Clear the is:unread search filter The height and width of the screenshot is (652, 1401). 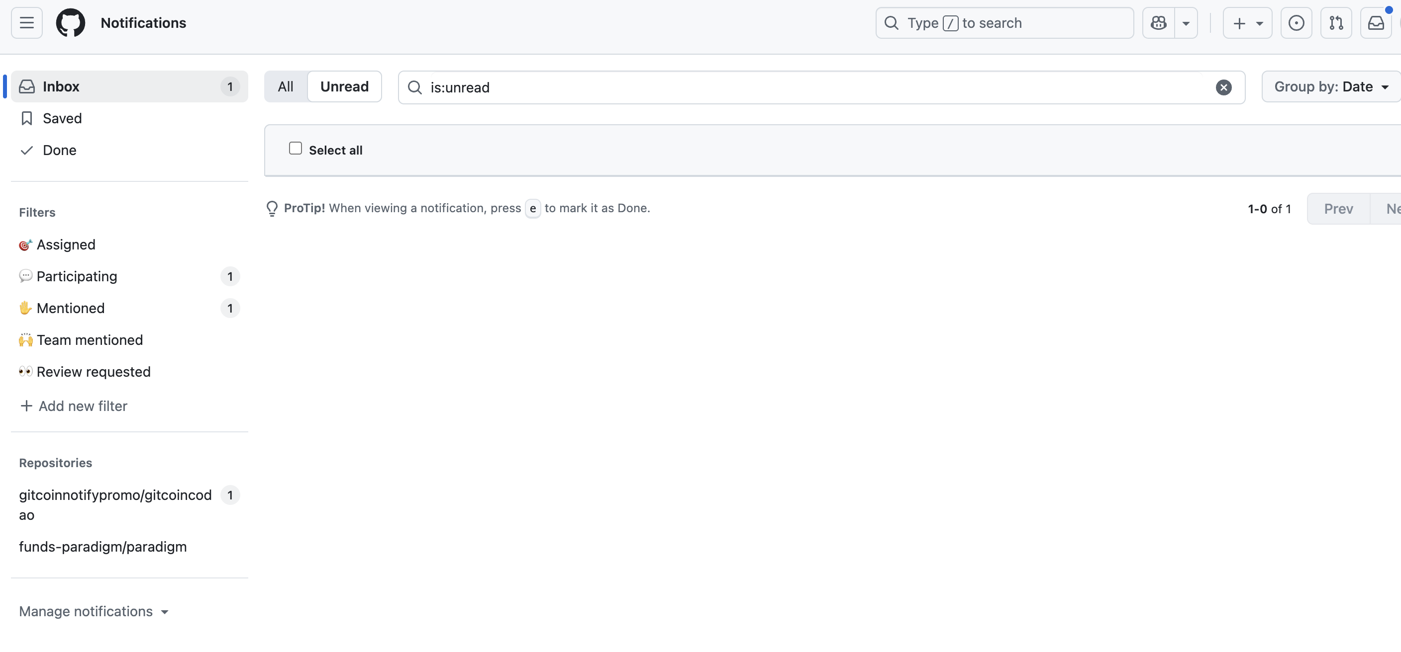pyautogui.click(x=1223, y=87)
